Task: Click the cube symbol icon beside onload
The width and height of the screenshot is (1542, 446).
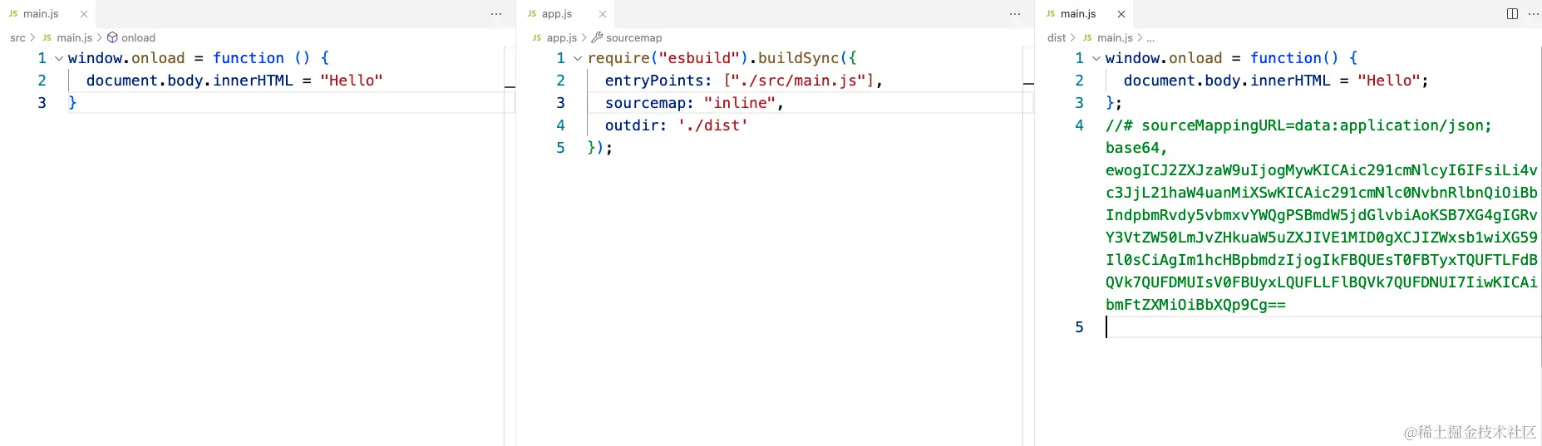Action: click(112, 38)
